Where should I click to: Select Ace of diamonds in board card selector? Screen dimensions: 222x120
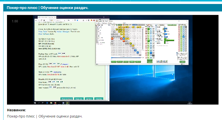click(151, 29)
